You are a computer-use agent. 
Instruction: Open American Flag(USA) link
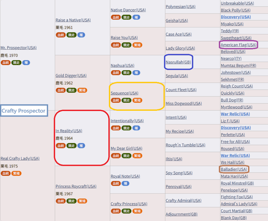click(238, 45)
